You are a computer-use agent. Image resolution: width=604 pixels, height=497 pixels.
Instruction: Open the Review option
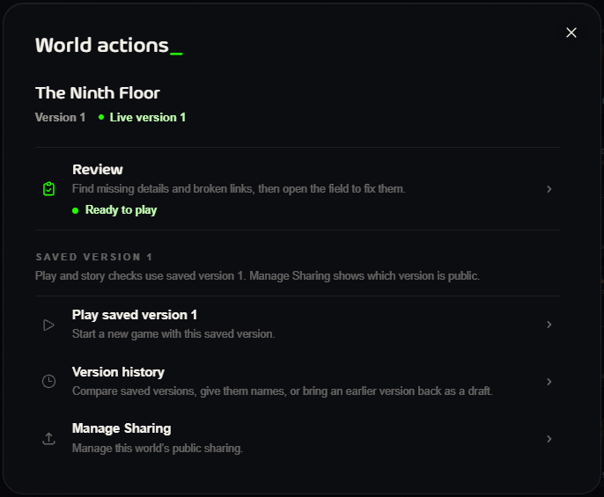point(298,189)
